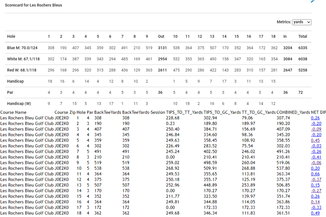This screenshot has width=326, height=217.
Task: Click the White tee Out value 2954
Action: click(162, 59)
